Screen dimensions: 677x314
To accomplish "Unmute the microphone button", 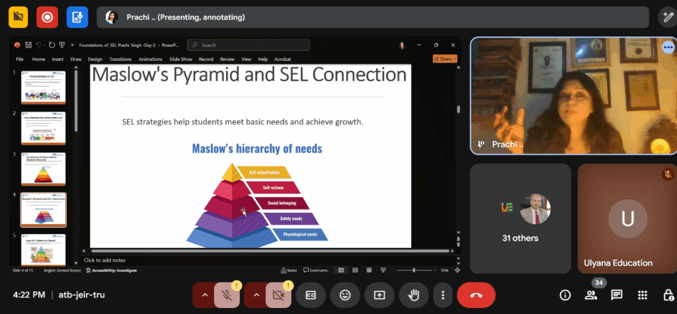I will click(227, 295).
